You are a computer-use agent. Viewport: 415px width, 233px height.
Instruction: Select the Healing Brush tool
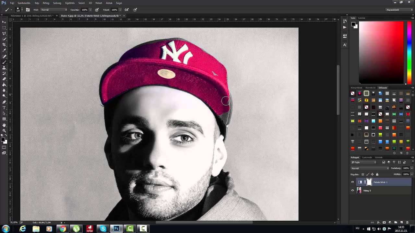(4, 56)
